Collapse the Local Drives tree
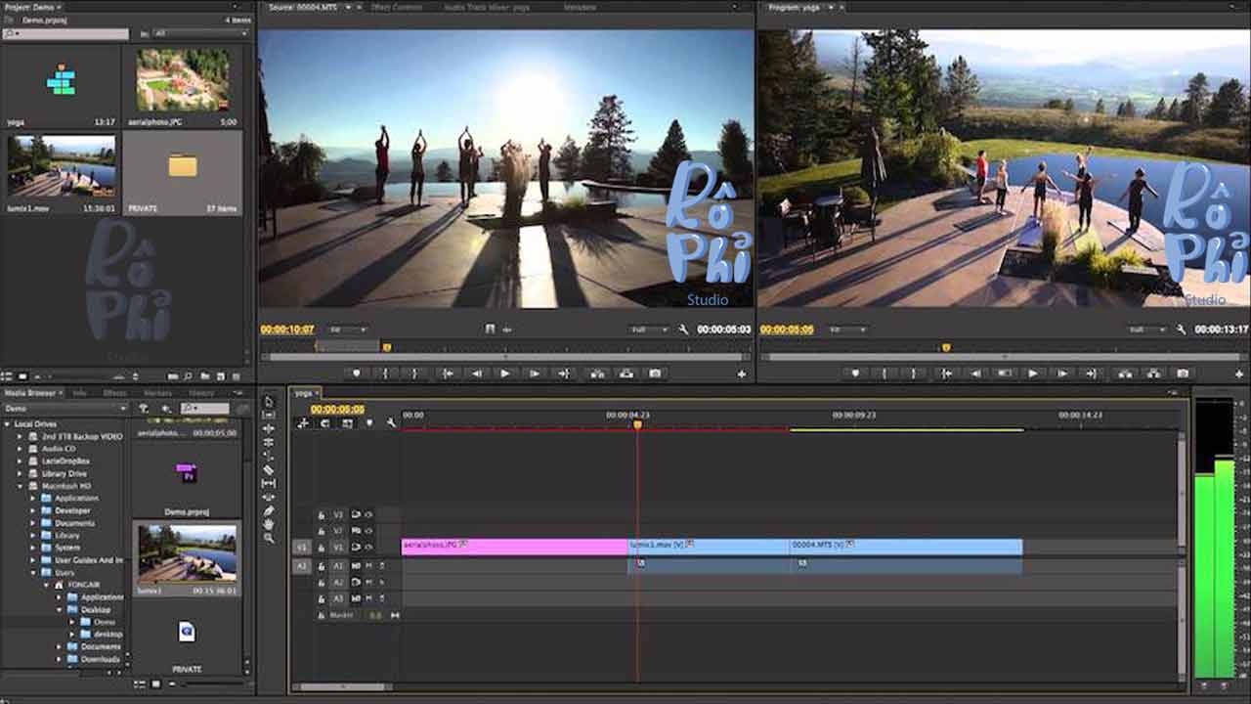1251x704 pixels. point(7,424)
